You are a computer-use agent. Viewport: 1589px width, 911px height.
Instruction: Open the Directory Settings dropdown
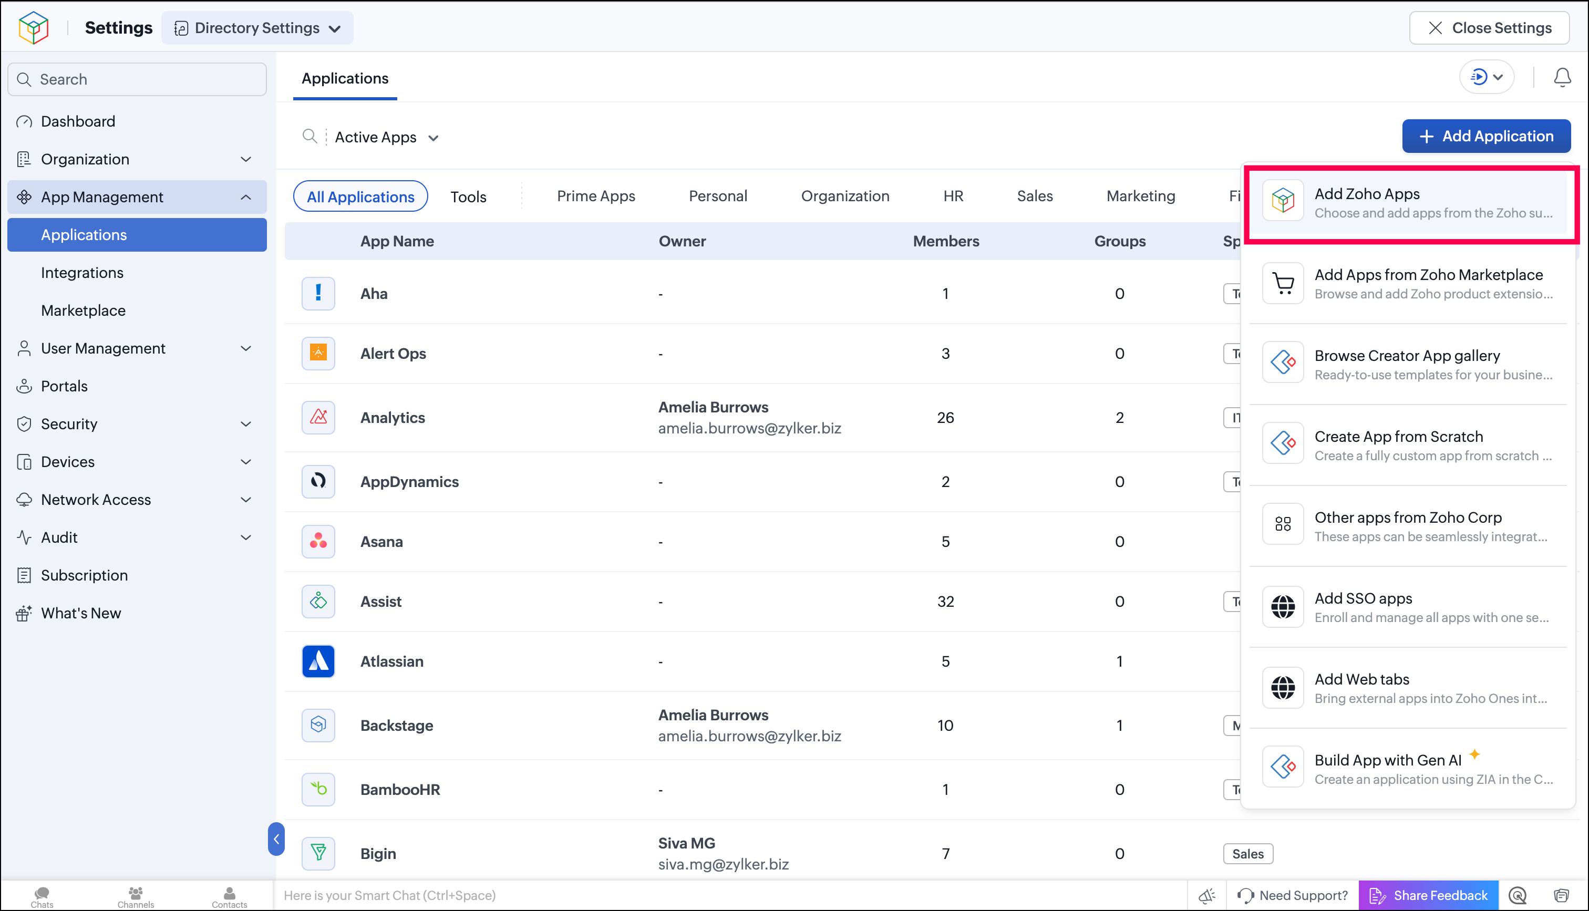[x=257, y=28]
